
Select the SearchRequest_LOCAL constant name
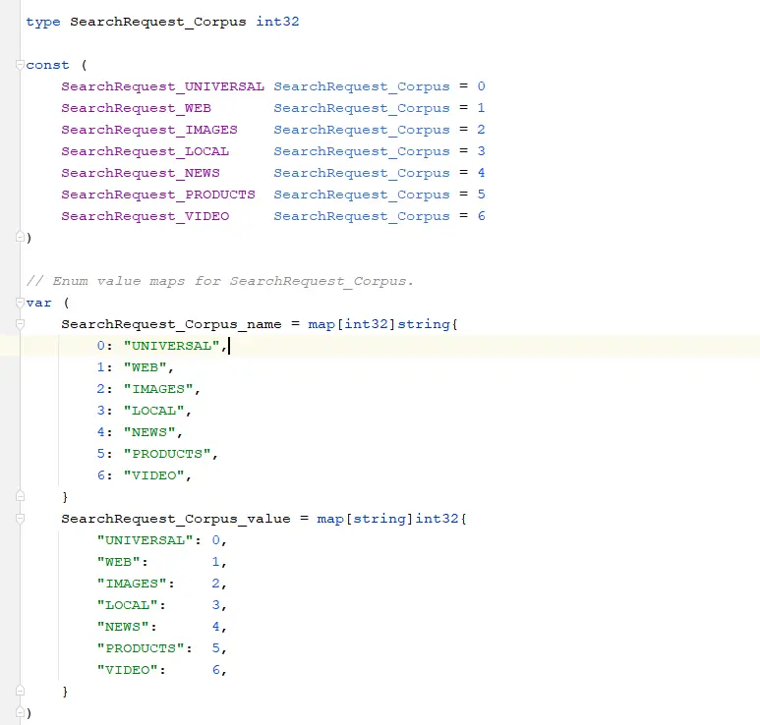[145, 151]
